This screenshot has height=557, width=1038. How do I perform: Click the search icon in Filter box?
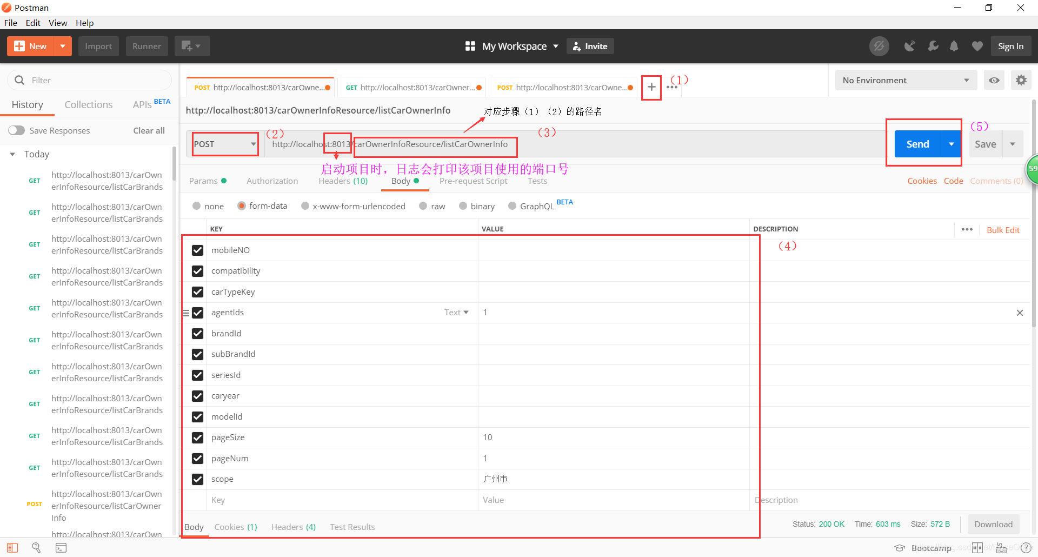click(x=19, y=80)
